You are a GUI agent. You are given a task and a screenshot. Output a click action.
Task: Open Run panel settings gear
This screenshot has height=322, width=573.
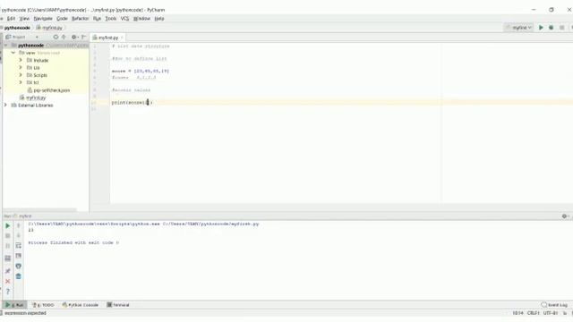[564, 216]
